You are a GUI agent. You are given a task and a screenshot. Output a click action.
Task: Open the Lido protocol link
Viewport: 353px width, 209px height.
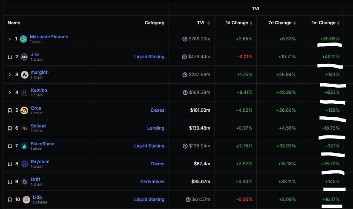click(x=37, y=197)
